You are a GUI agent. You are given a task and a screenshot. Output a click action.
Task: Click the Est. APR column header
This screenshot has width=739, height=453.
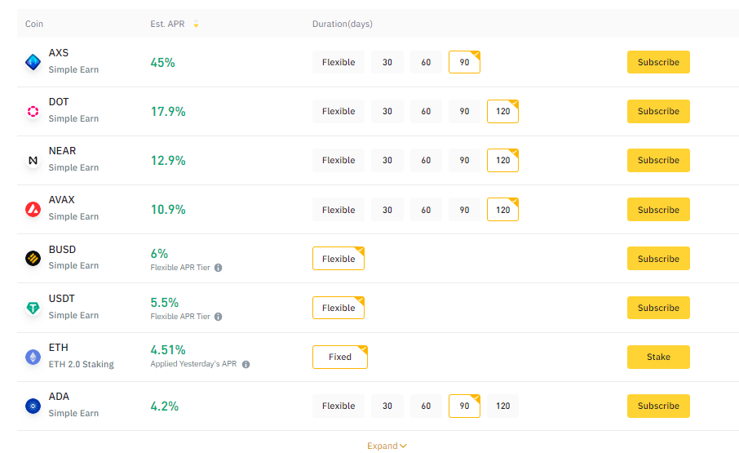[167, 24]
